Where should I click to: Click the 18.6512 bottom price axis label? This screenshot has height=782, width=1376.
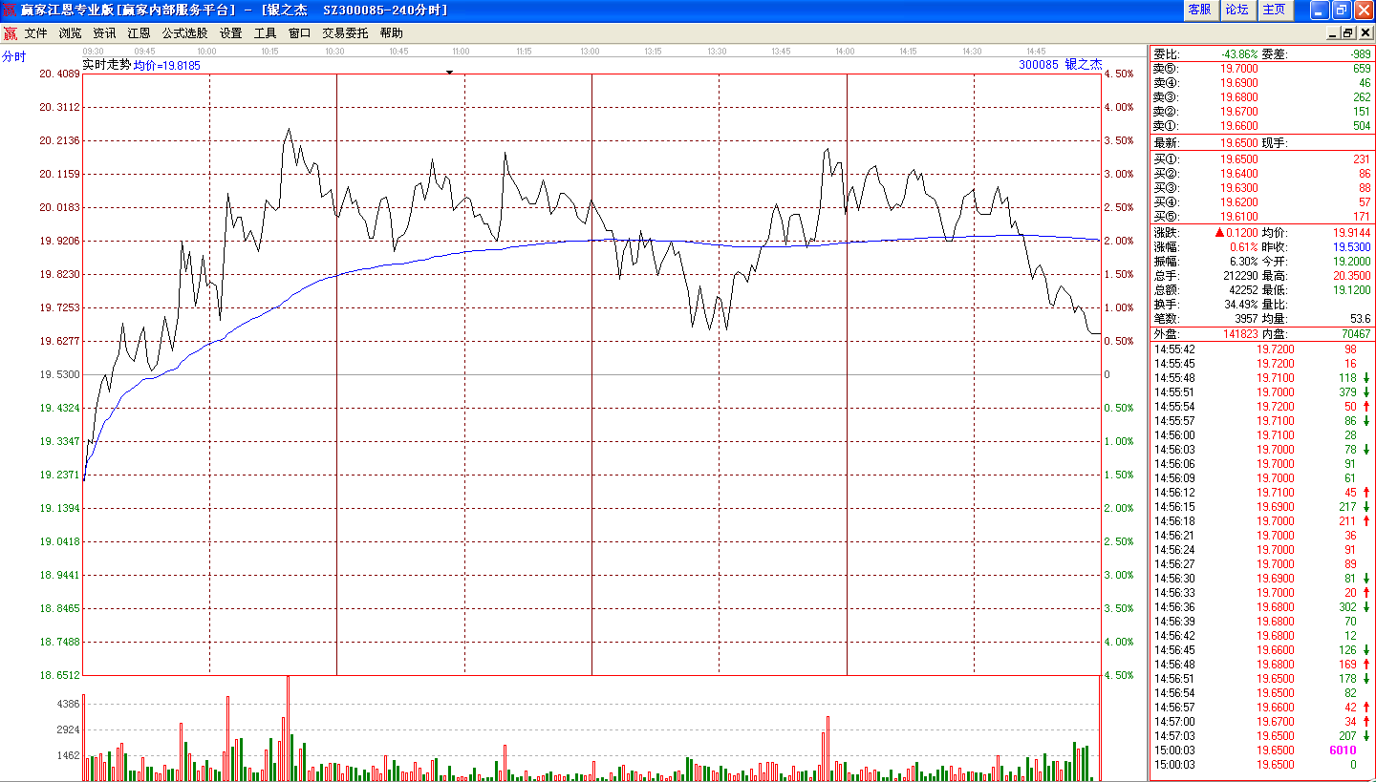coord(59,675)
